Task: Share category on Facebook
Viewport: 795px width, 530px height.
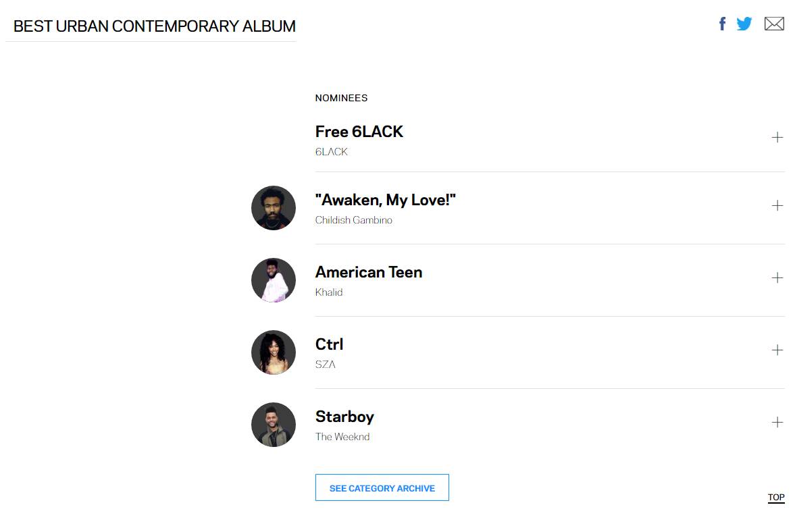Action: click(722, 24)
